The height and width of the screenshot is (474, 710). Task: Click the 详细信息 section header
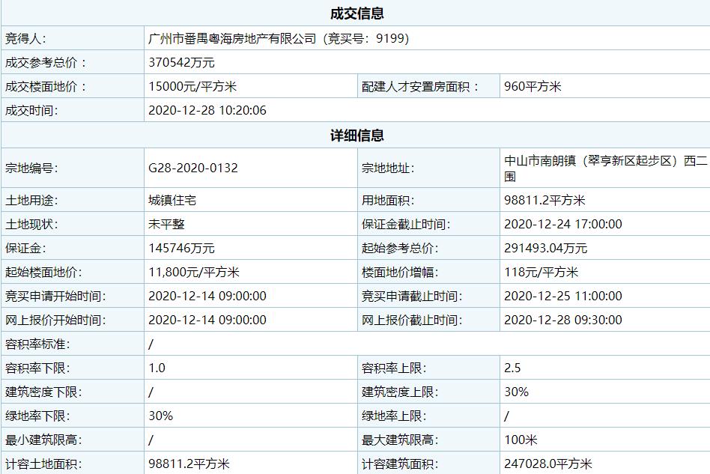click(356, 136)
